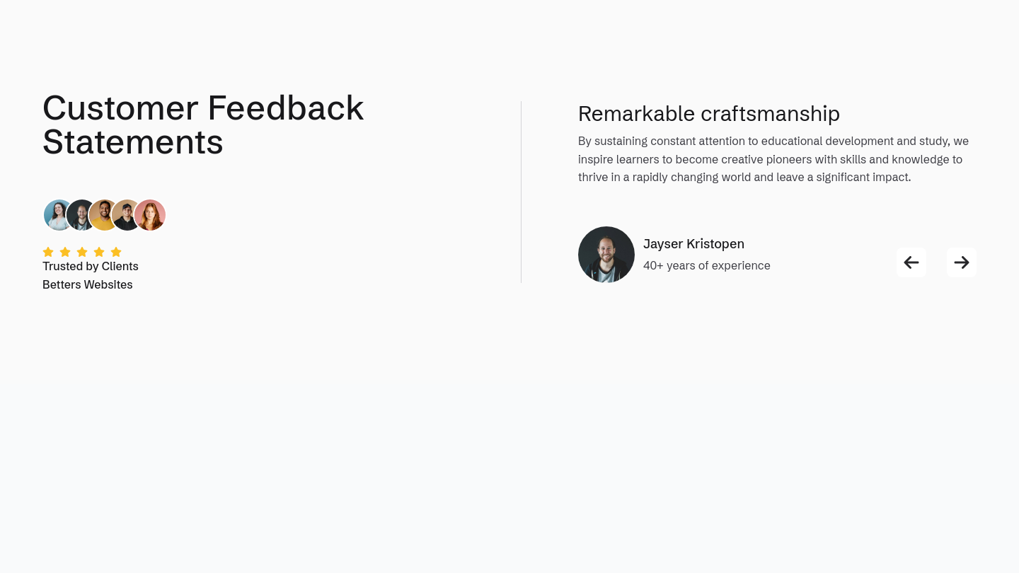Click the Customer Feedback Statements heading
Screen dimensions: 1019x573
pyautogui.click(x=203, y=125)
